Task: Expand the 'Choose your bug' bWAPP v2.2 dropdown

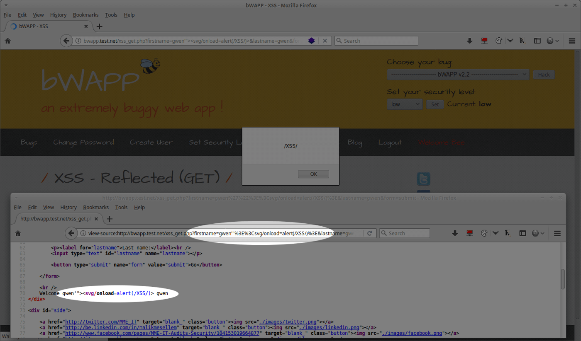Action: coord(458,75)
